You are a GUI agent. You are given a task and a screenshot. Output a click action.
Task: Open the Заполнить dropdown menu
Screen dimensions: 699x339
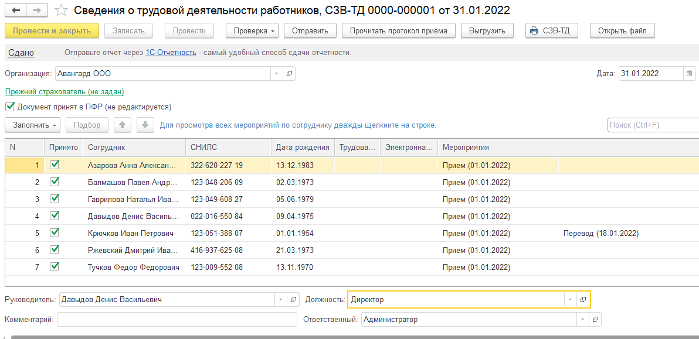pyautogui.click(x=32, y=125)
